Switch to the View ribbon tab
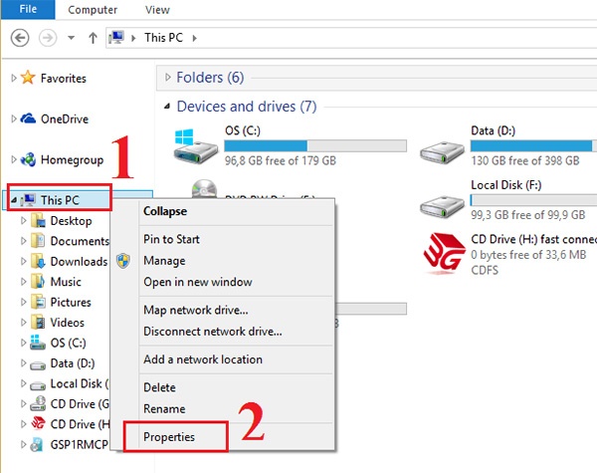 (x=157, y=9)
